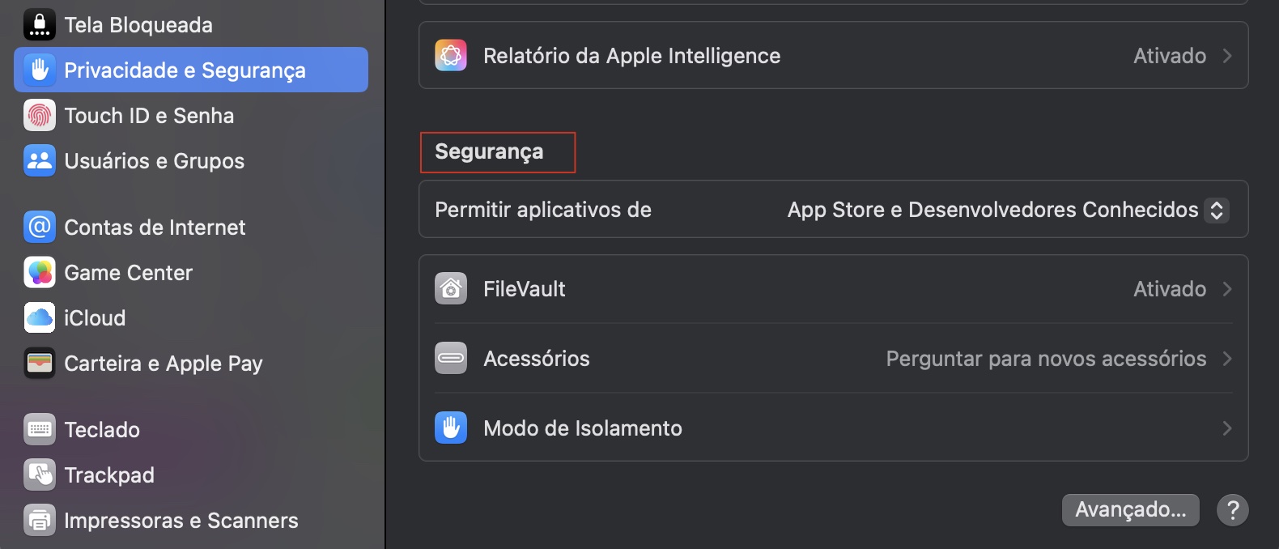The height and width of the screenshot is (549, 1279).
Task: Click the Avançado button
Action: [1130, 510]
